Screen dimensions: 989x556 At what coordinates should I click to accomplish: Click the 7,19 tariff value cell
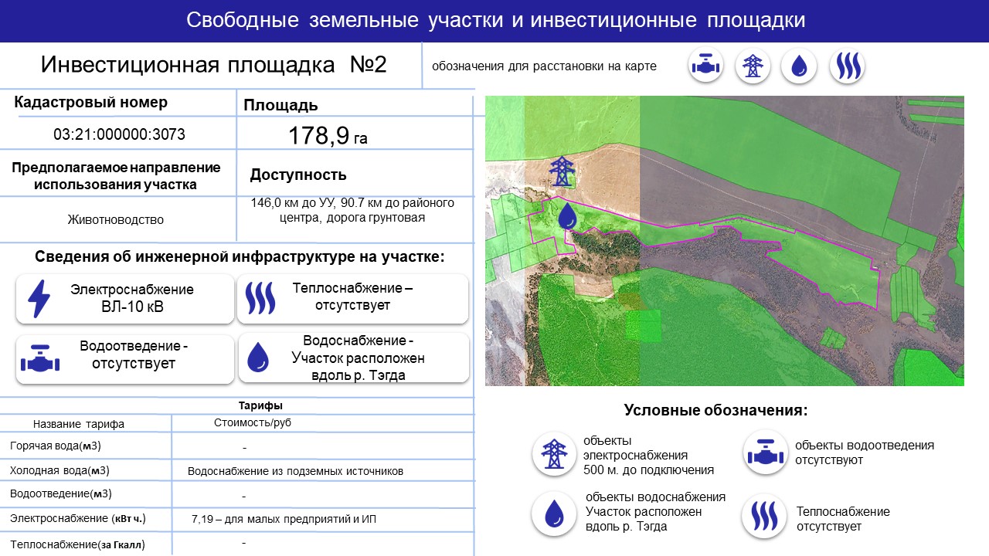[284, 519]
